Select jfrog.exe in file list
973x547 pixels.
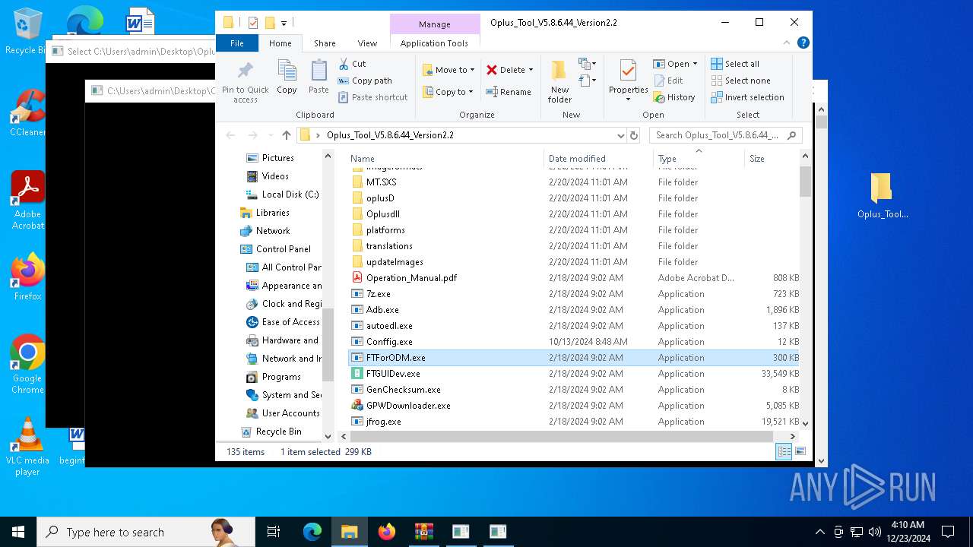click(384, 422)
